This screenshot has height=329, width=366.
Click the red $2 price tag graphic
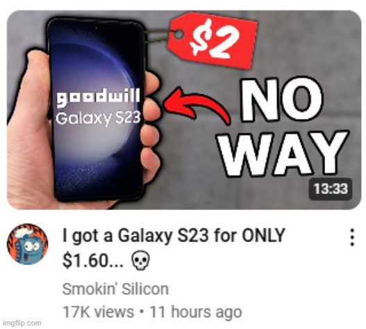click(x=213, y=40)
